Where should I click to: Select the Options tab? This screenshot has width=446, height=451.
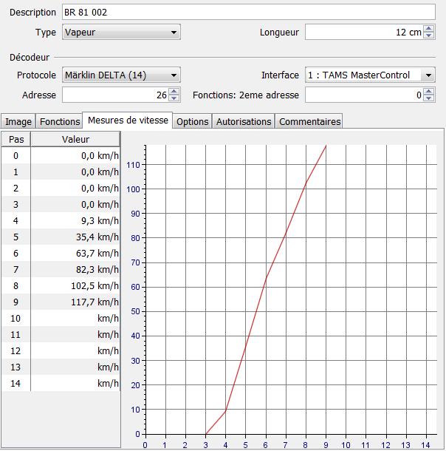click(192, 122)
